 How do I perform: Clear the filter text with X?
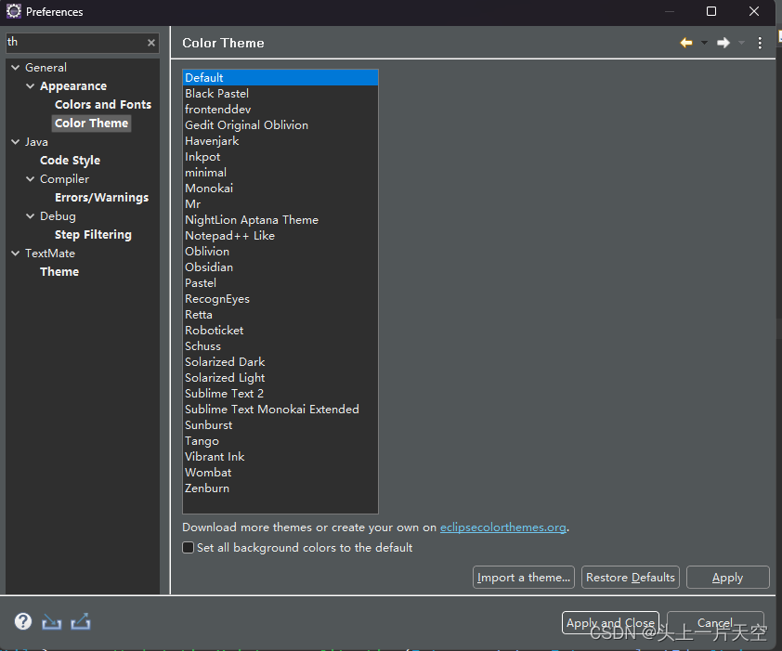151,43
